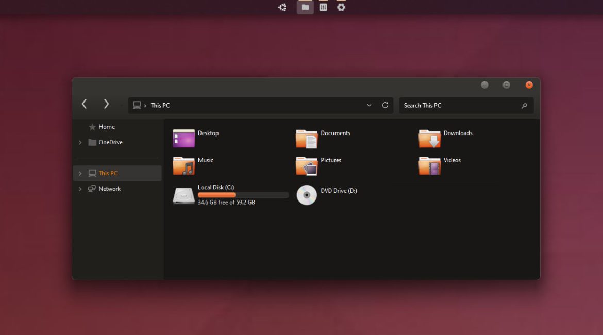Click the Music folder label
Screen dimensions: 603x335
coord(205,160)
